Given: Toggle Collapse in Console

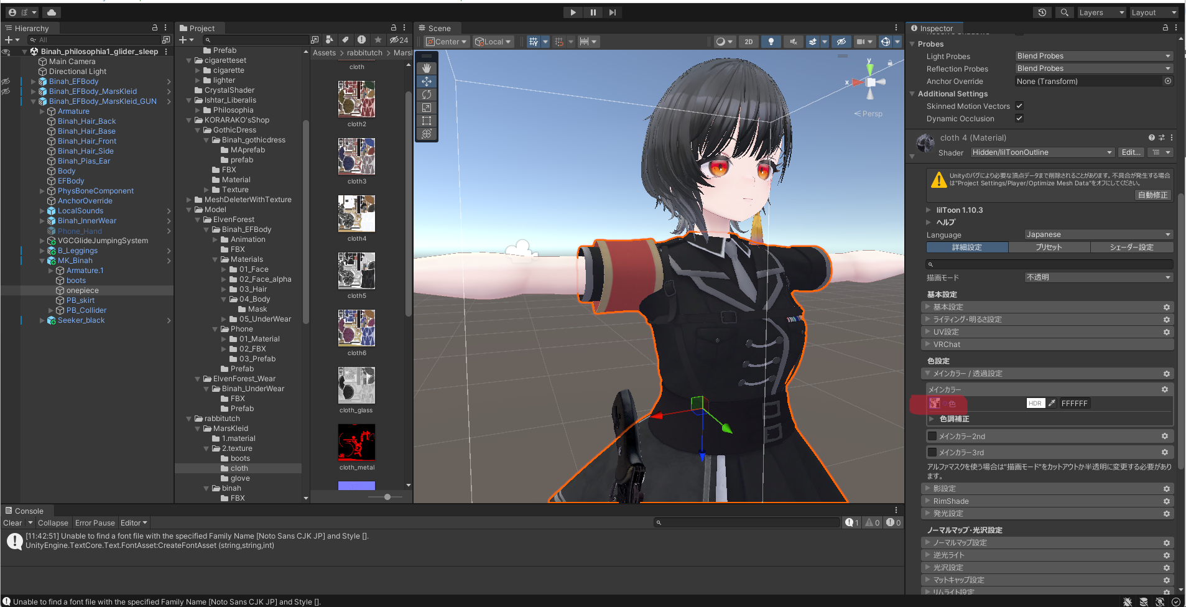Looking at the screenshot, I should click(x=53, y=523).
